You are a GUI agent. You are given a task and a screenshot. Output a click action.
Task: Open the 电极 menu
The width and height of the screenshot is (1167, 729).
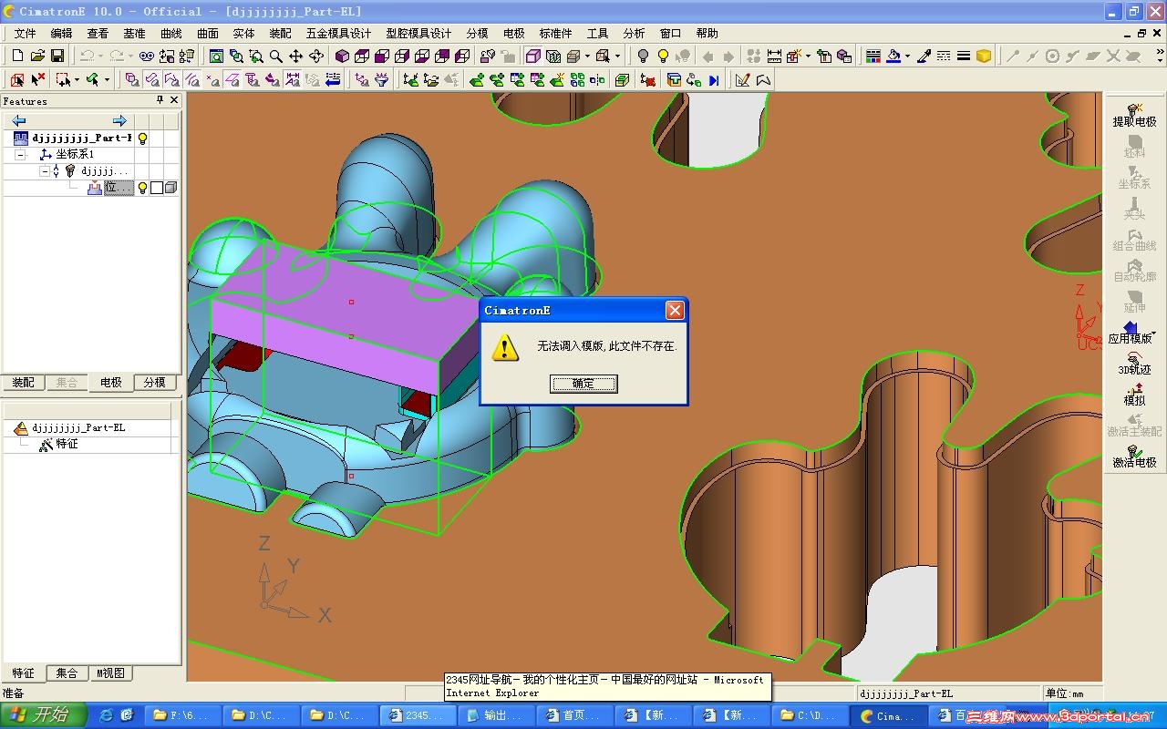pyautogui.click(x=514, y=33)
